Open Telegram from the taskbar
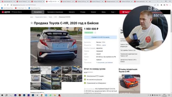Image resolution: width=172 pixels, height=97 pixels. click(46, 95)
